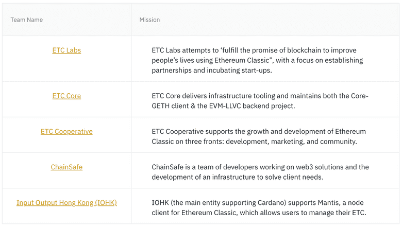Click the Team Name column header
The width and height of the screenshot is (402, 226).
(x=26, y=20)
